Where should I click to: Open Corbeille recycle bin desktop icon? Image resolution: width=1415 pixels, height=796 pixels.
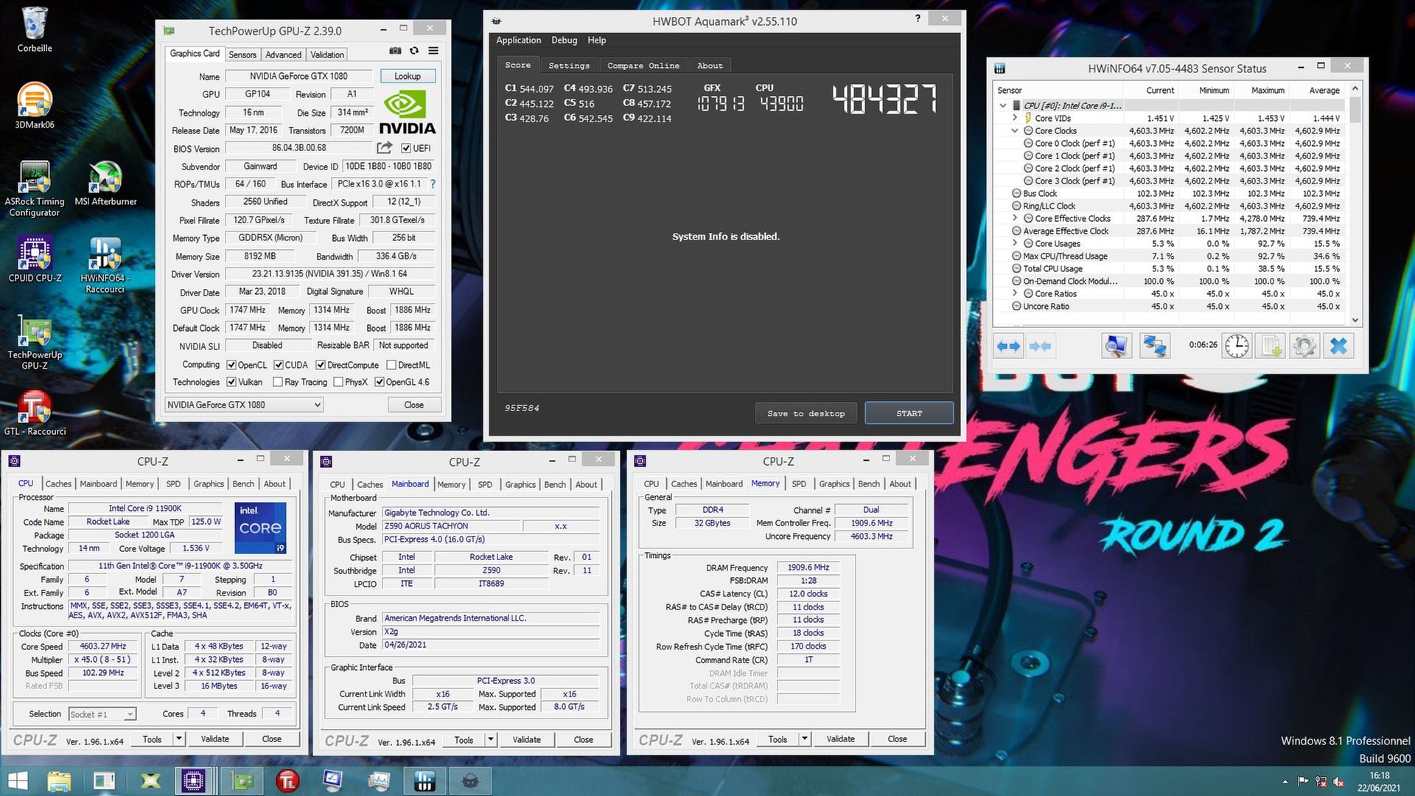pyautogui.click(x=35, y=31)
